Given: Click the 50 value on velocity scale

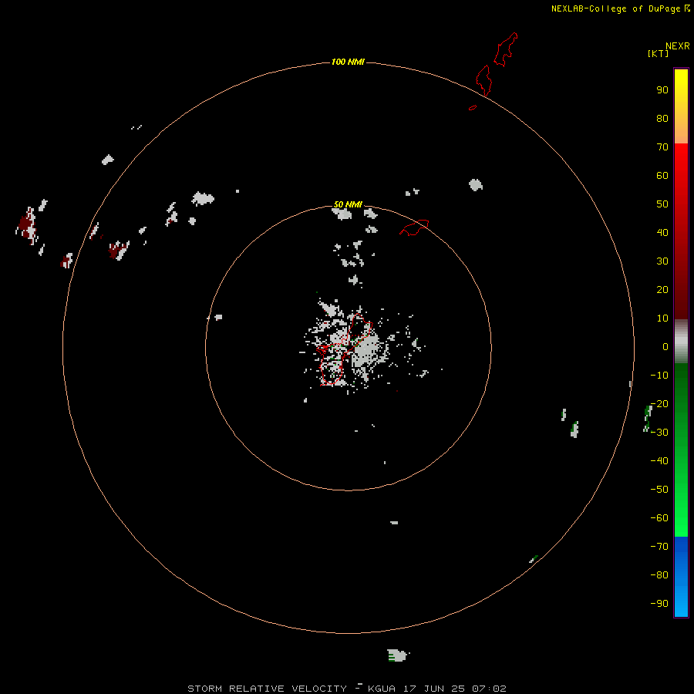Looking at the screenshot, I should pyautogui.click(x=662, y=204).
